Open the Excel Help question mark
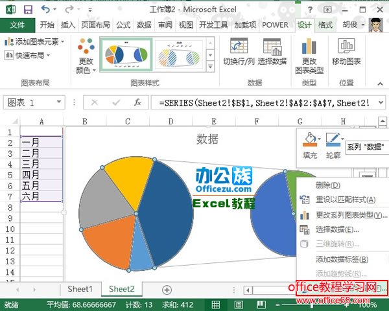The height and width of the screenshot is (311, 389). click(310, 10)
